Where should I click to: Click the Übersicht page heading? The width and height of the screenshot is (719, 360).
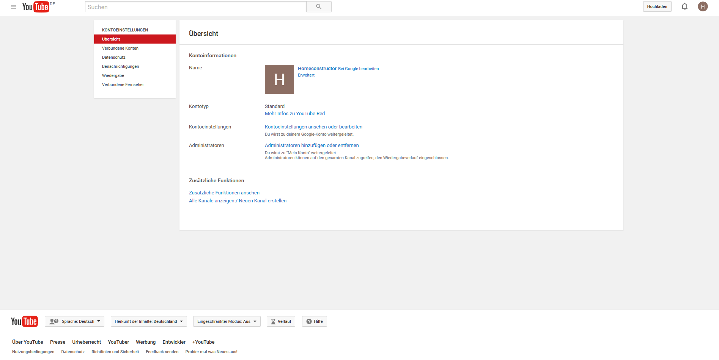(203, 34)
